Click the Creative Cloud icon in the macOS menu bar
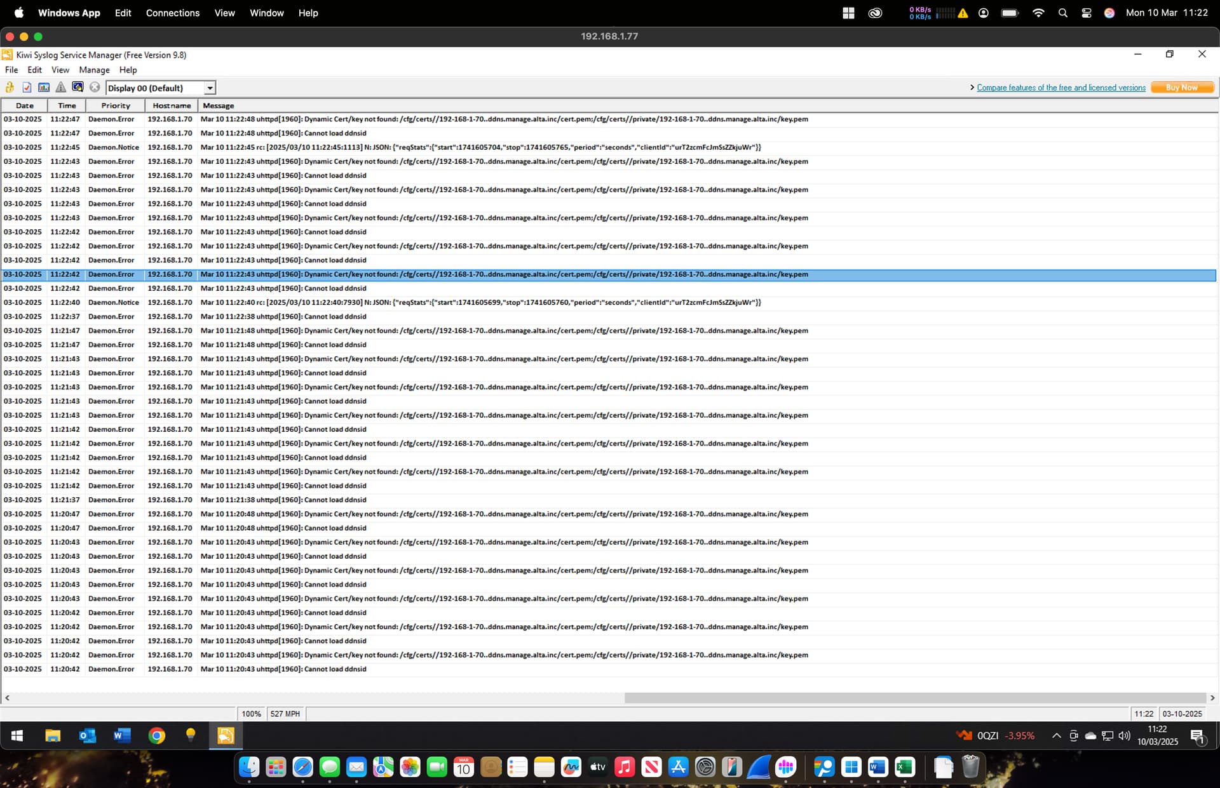1220x788 pixels. tap(875, 13)
